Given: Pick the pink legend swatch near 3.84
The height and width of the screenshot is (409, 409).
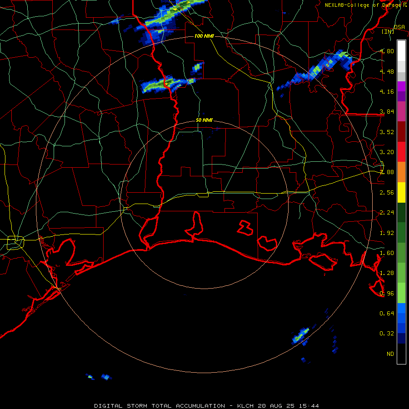Looking at the screenshot, I should (401, 111).
